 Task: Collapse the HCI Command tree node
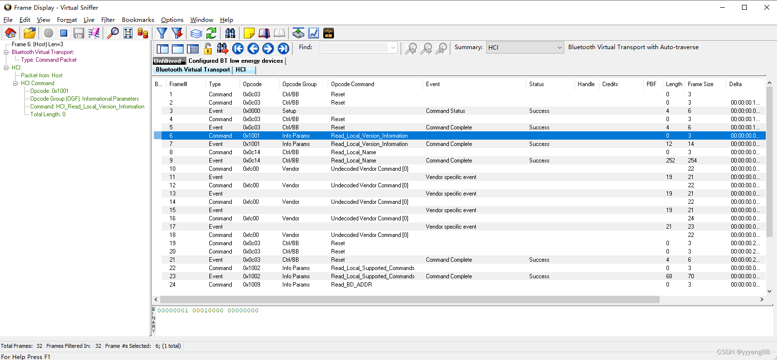[16, 83]
